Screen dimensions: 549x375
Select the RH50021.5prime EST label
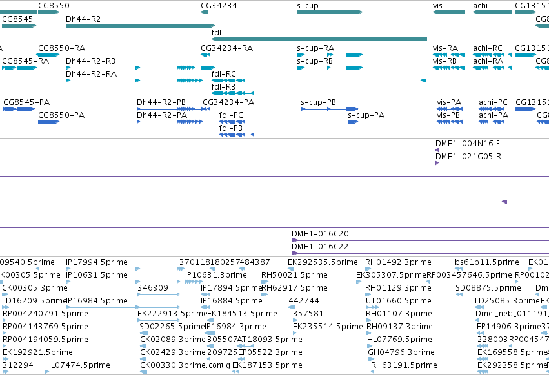pos(294,275)
